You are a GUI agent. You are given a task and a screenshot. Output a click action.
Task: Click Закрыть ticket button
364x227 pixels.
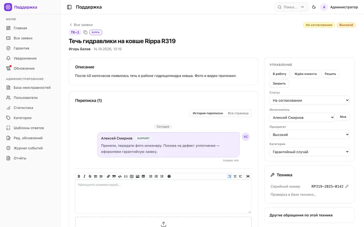coord(279,83)
